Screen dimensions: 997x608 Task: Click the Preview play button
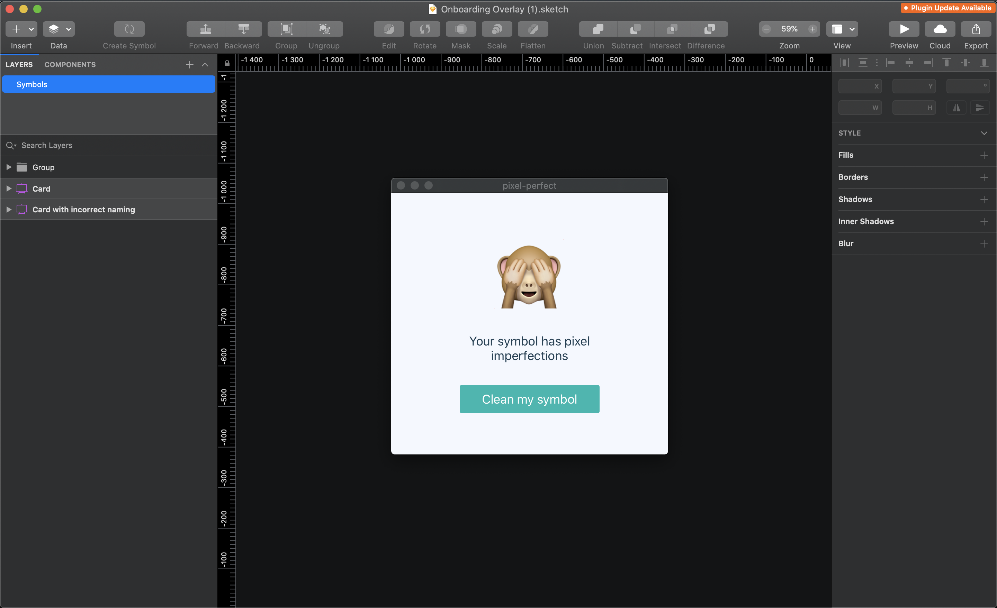point(904,29)
